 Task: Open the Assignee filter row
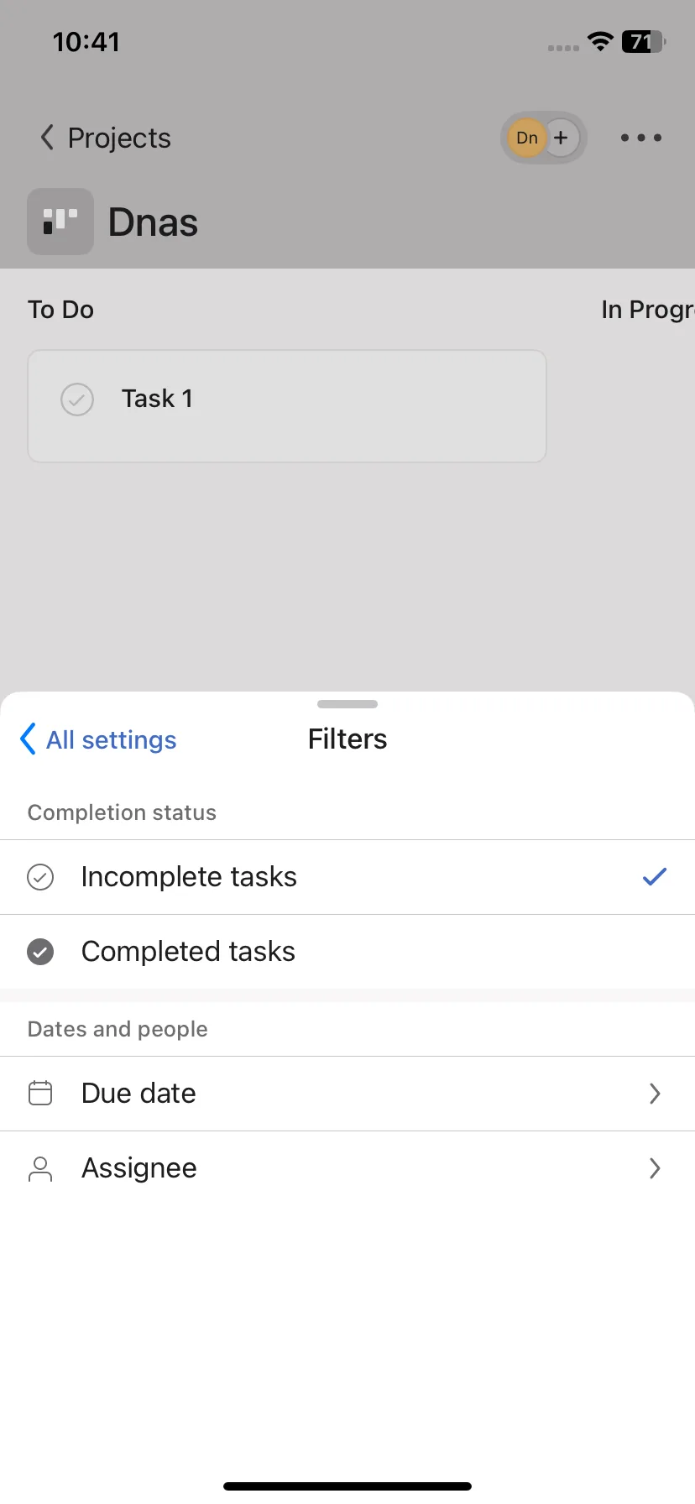tap(347, 1168)
